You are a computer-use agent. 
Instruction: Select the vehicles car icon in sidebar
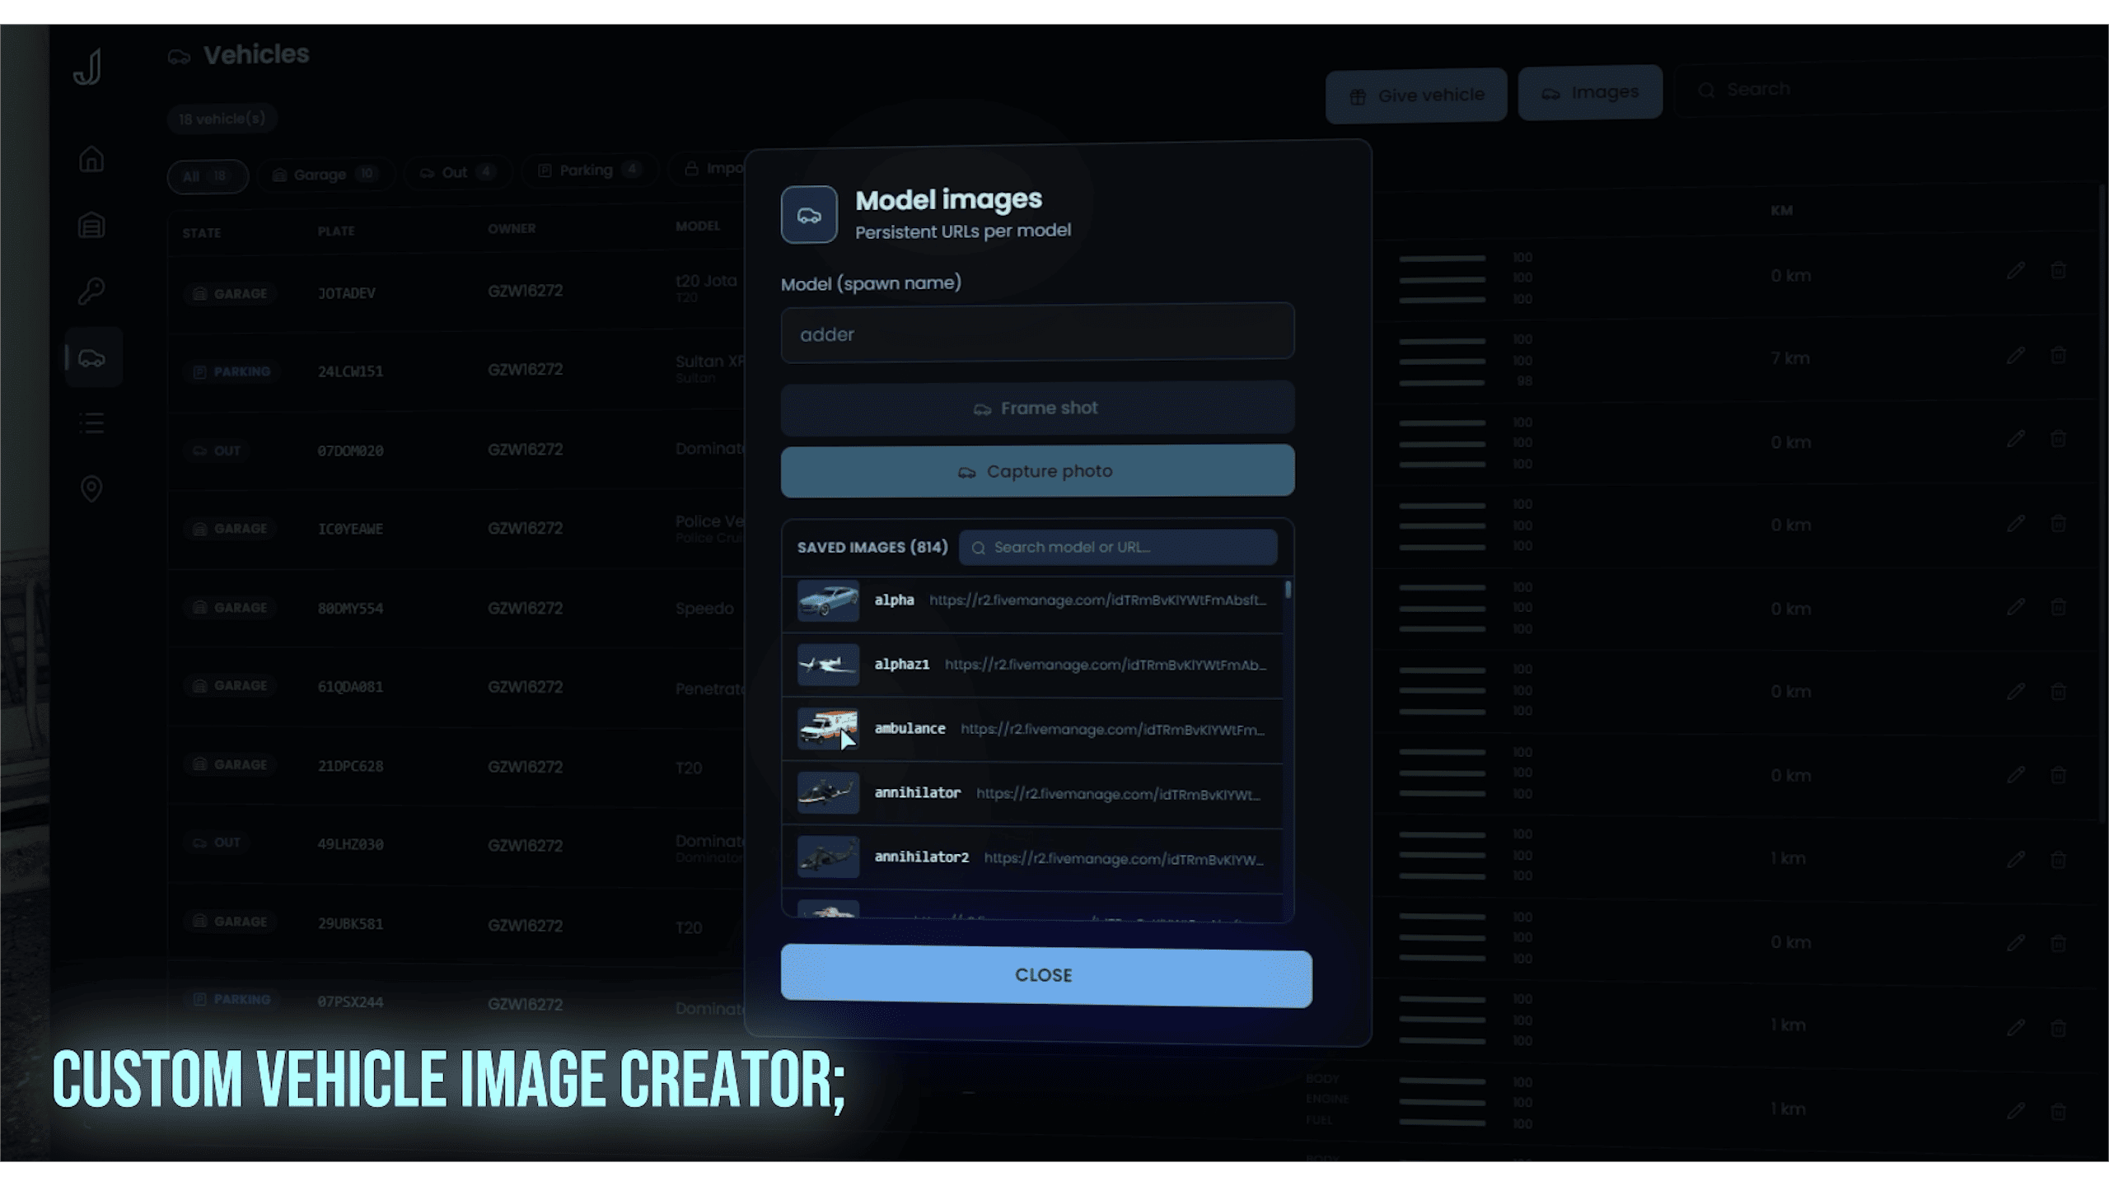92,357
